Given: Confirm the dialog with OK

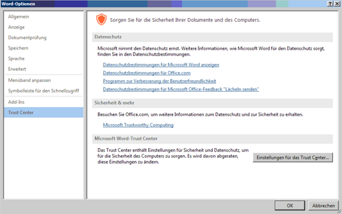Looking at the screenshot, I should coord(290,206).
